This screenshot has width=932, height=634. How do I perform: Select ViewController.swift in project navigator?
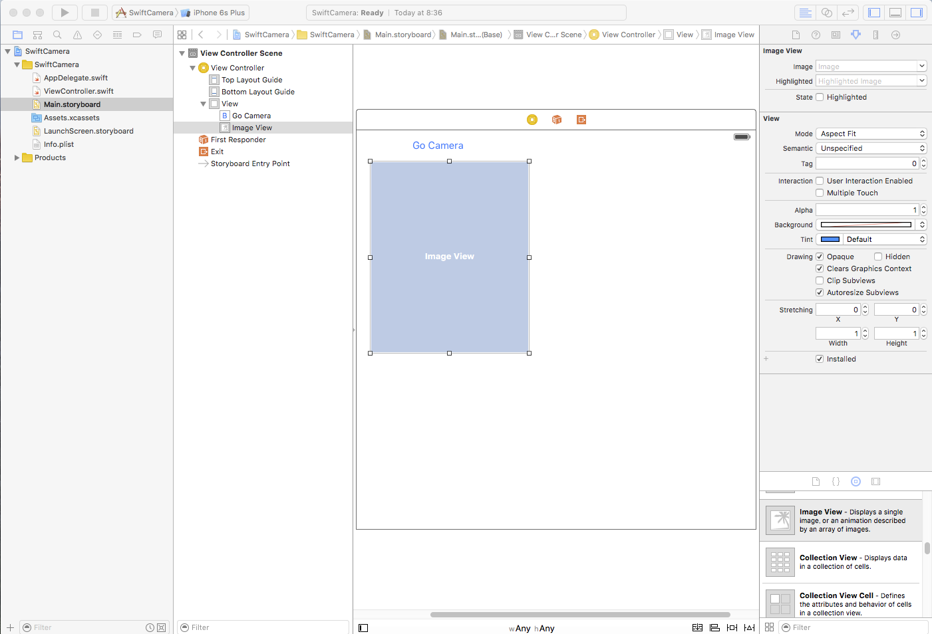coord(78,91)
